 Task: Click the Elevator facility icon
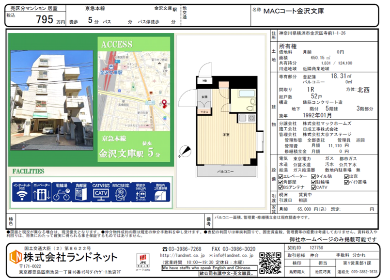coord(41,192)
